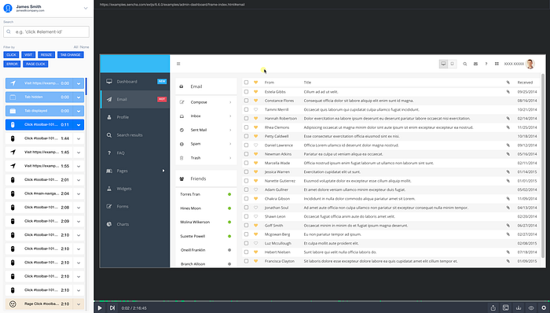Open FAQ in the navigation sidebar

(134, 153)
